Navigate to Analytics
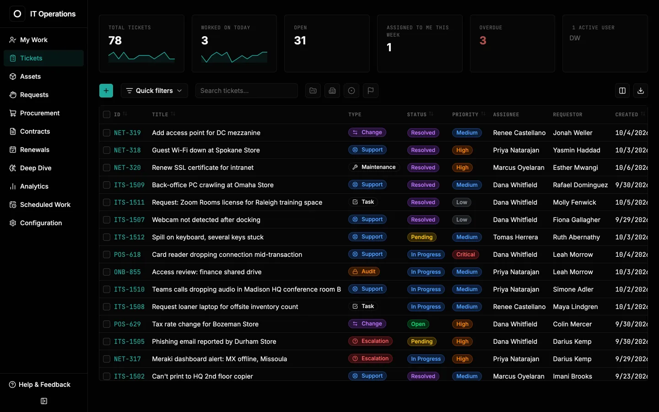659x412 pixels. pos(43,186)
